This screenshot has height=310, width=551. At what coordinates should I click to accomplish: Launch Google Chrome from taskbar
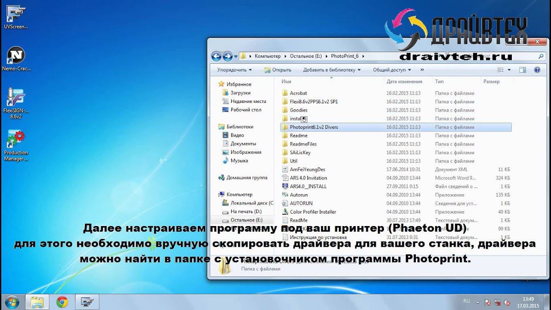[x=62, y=302]
